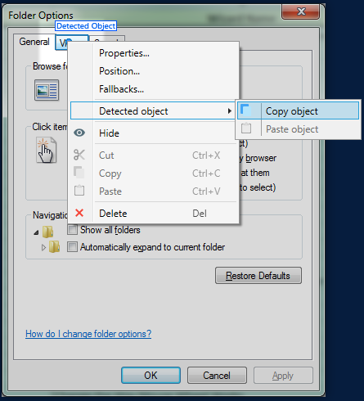Click the eye icon beside Hide
The image size is (364, 401).
(79, 133)
